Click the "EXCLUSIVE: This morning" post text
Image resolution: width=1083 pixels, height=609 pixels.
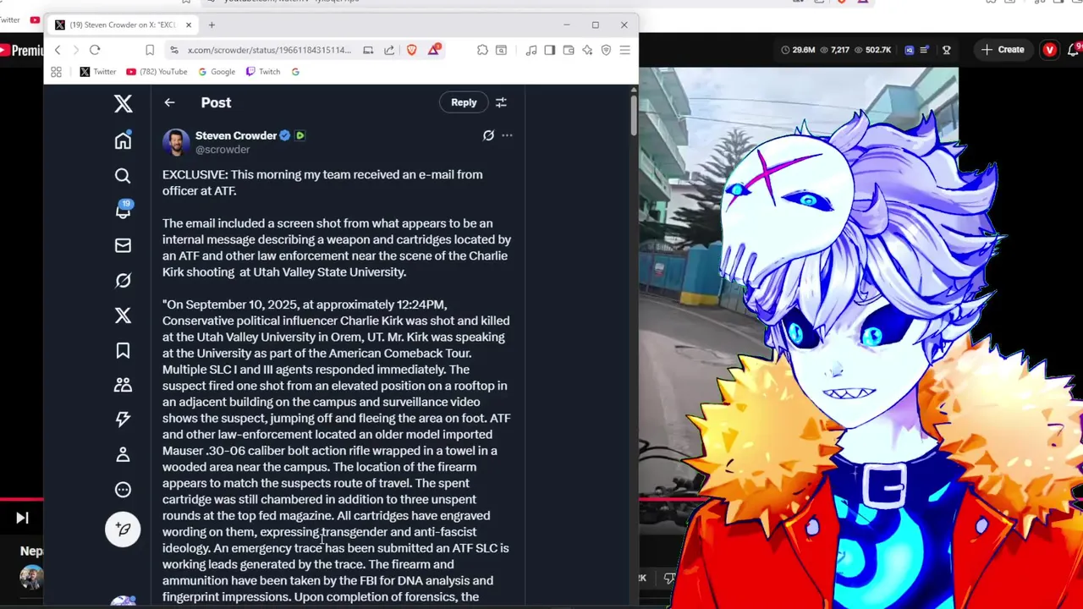tap(322, 183)
